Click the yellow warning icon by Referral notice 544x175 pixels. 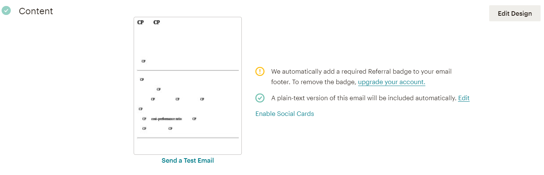point(260,71)
